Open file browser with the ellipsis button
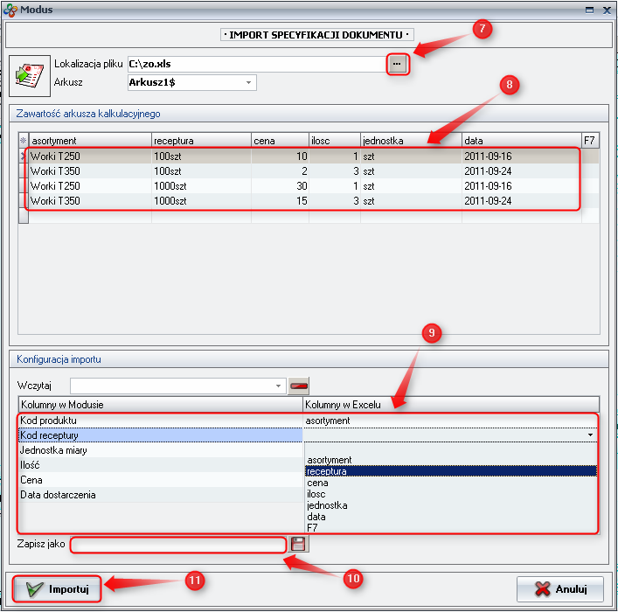Screen dimensions: 618x612 click(397, 64)
